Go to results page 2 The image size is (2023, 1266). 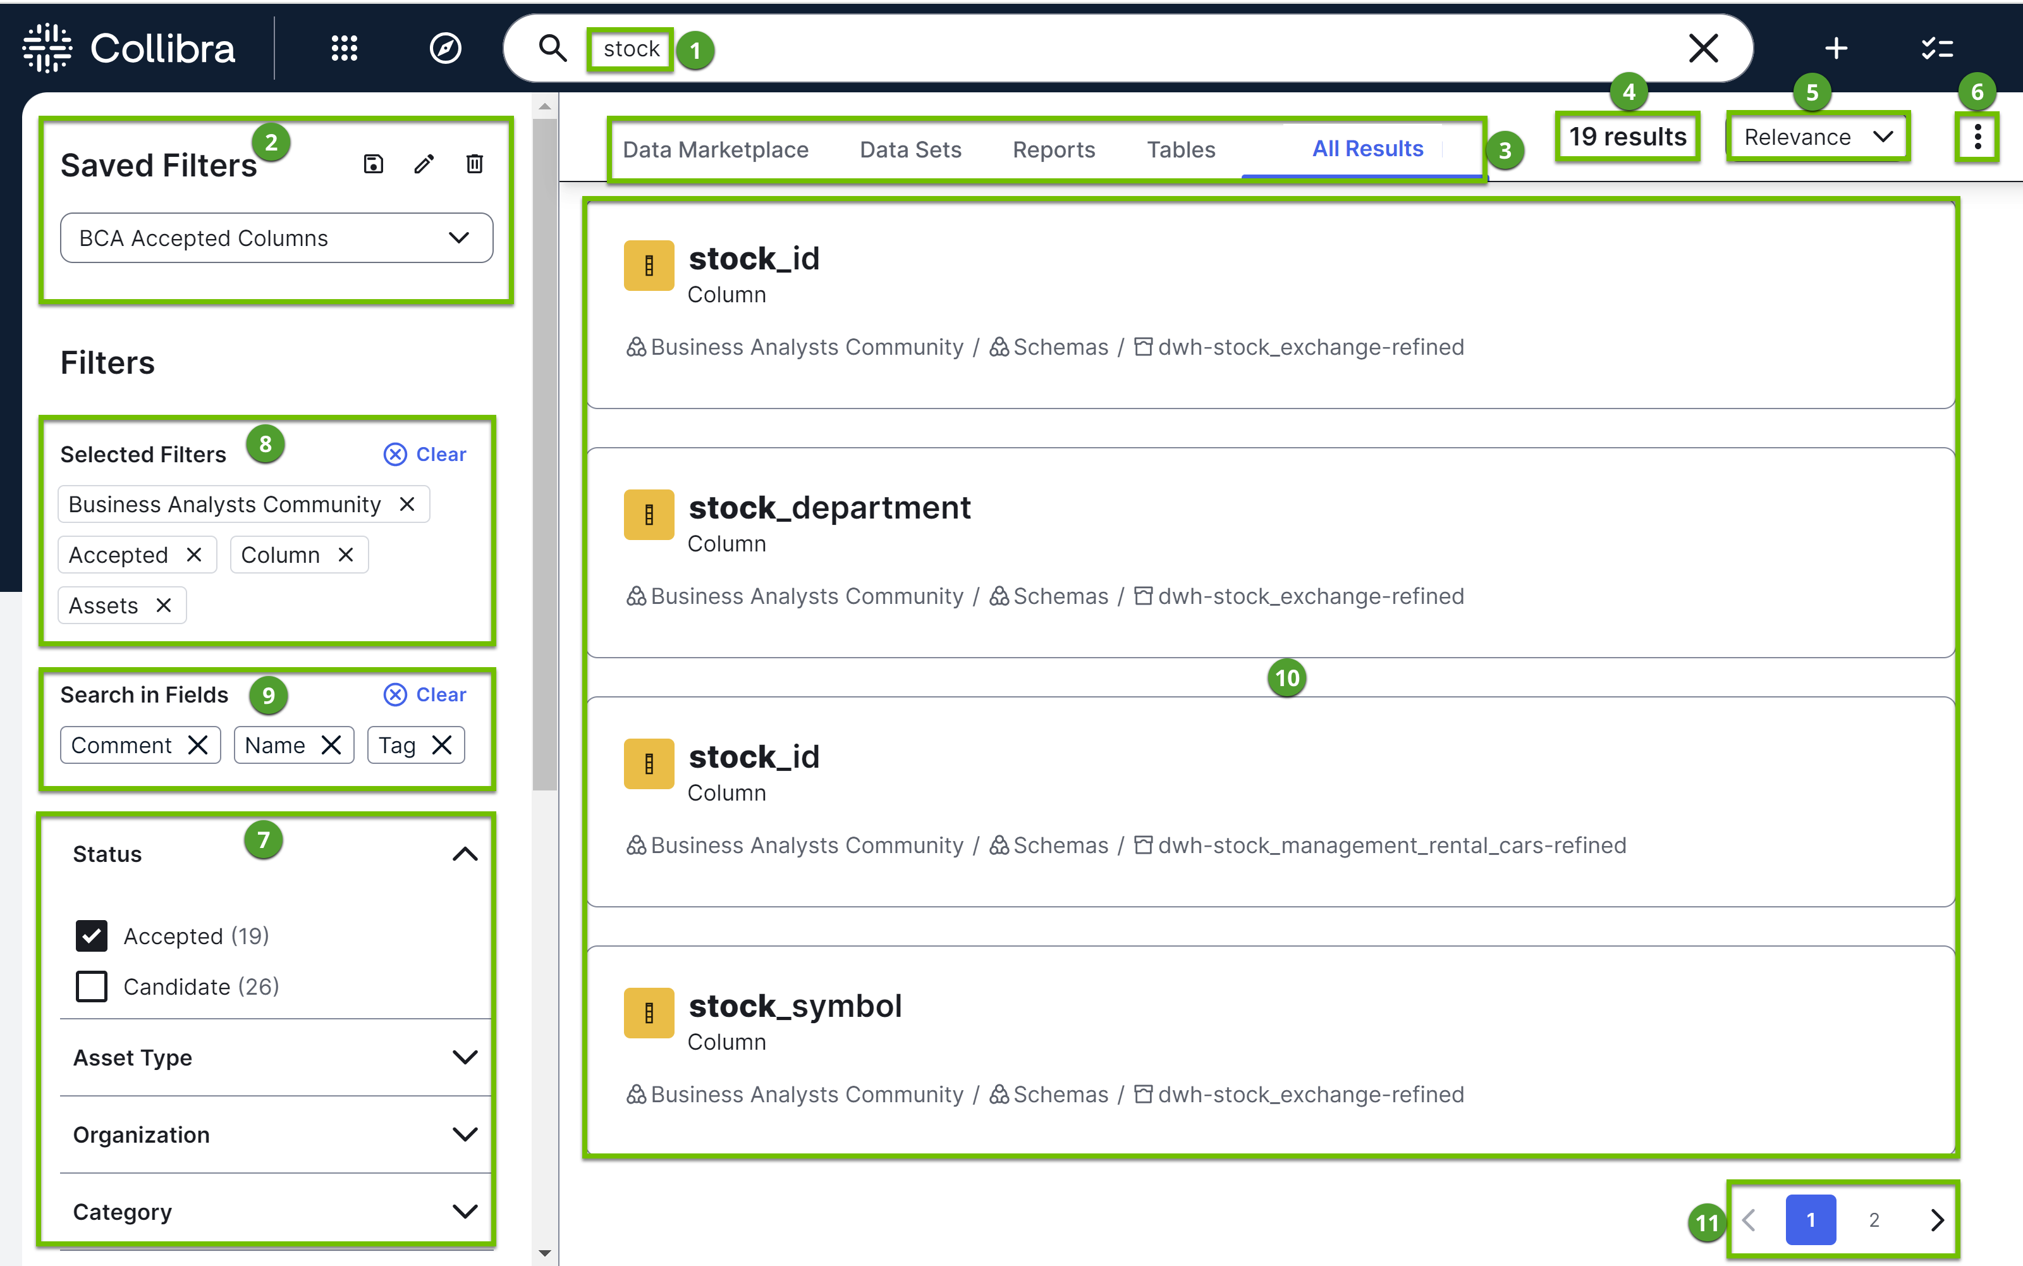pos(1874,1220)
